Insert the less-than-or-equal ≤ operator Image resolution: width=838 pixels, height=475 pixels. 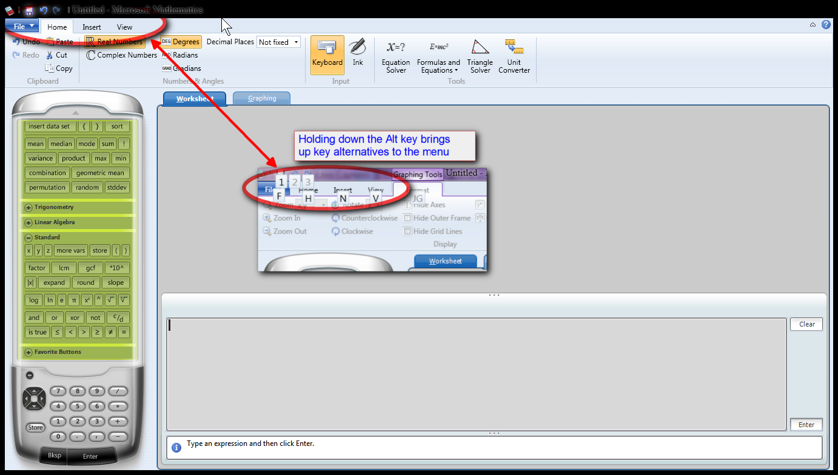[56, 332]
